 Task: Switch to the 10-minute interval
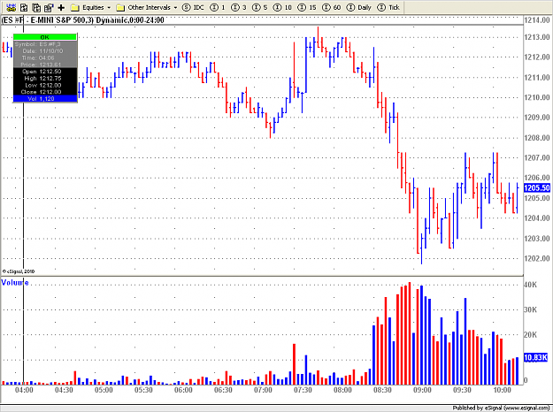(x=282, y=7)
